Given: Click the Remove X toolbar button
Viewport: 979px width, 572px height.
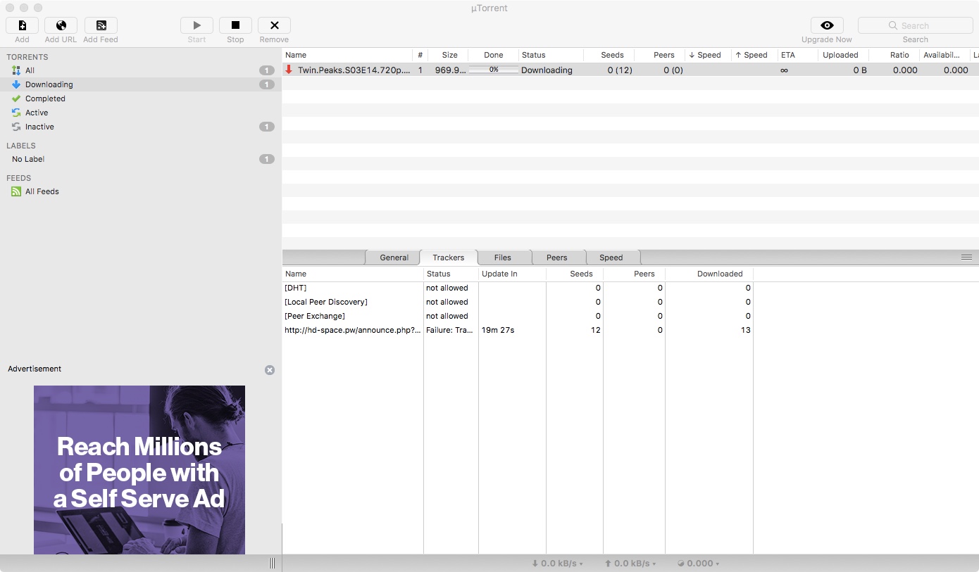Looking at the screenshot, I should click(274, 25).
